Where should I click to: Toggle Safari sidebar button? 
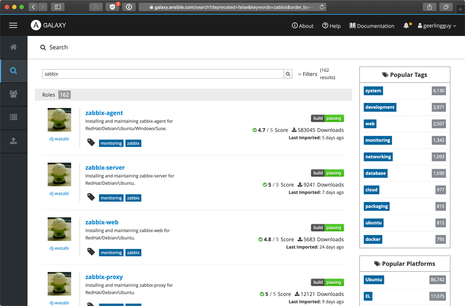click(58, 7)
